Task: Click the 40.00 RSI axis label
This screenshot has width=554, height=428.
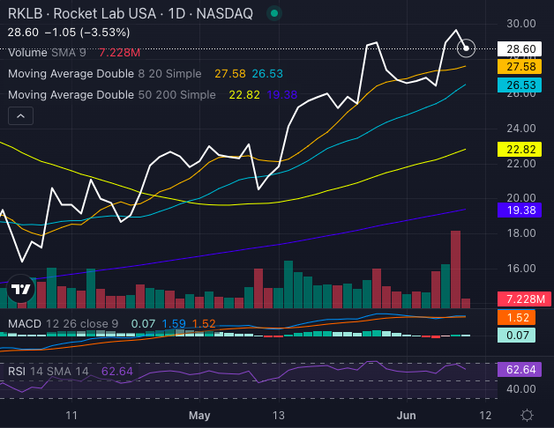Action: pos(521,389)
